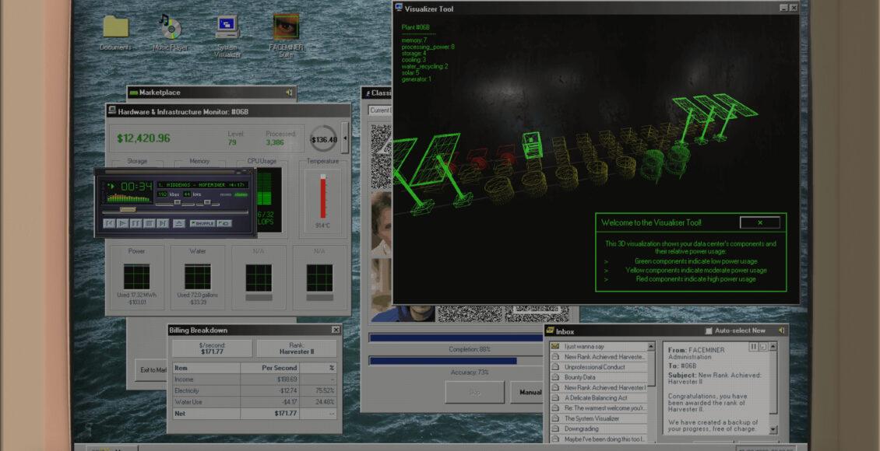
Task: Click the Manual button in classifier
Action: pos(530,393)
